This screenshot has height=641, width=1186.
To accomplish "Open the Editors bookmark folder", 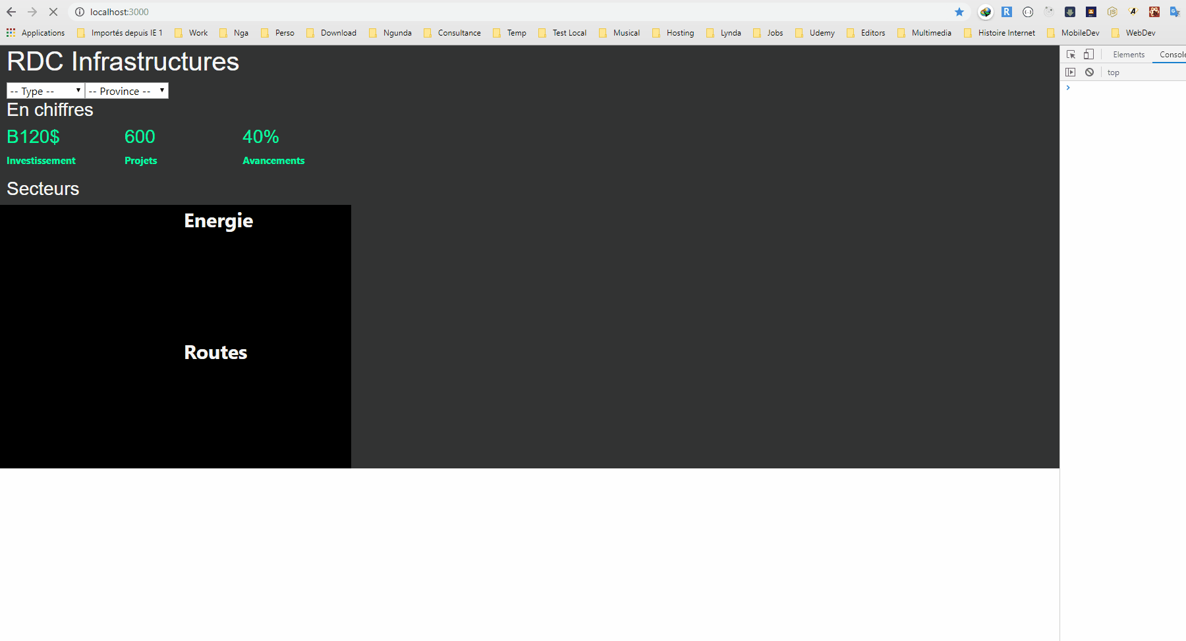I will (x=866, y=33).
